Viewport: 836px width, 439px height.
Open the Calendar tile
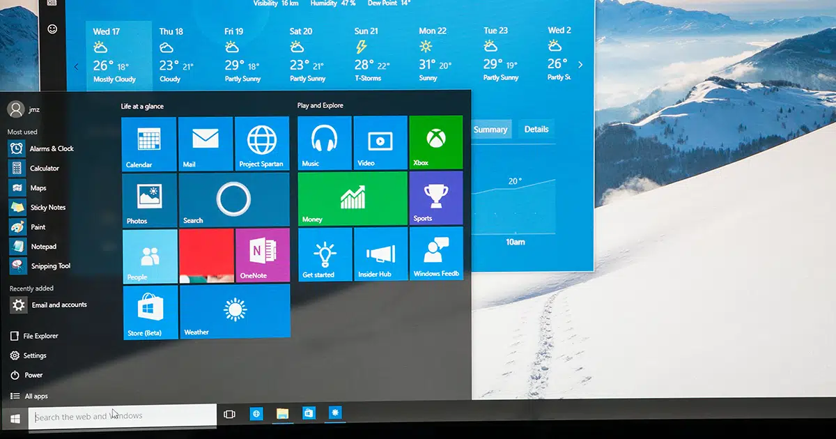149,144
